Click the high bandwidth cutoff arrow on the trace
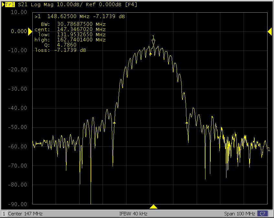The image size is (274, 218). coord(187,122)
